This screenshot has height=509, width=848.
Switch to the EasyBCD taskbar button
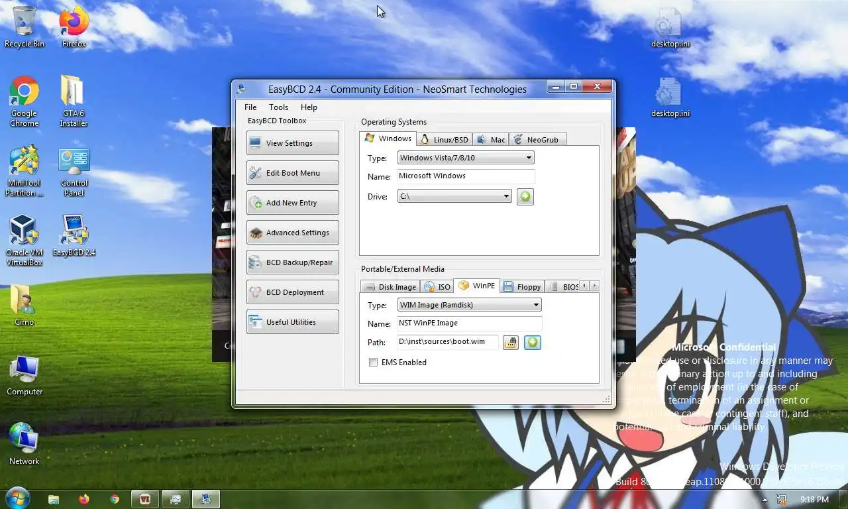click(206, 499)
